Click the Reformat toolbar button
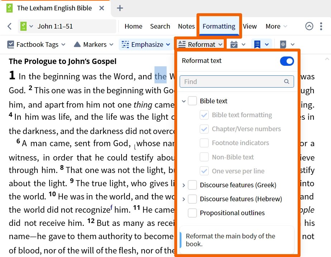Viewport: 331px width, 257px height. point(200,44)
